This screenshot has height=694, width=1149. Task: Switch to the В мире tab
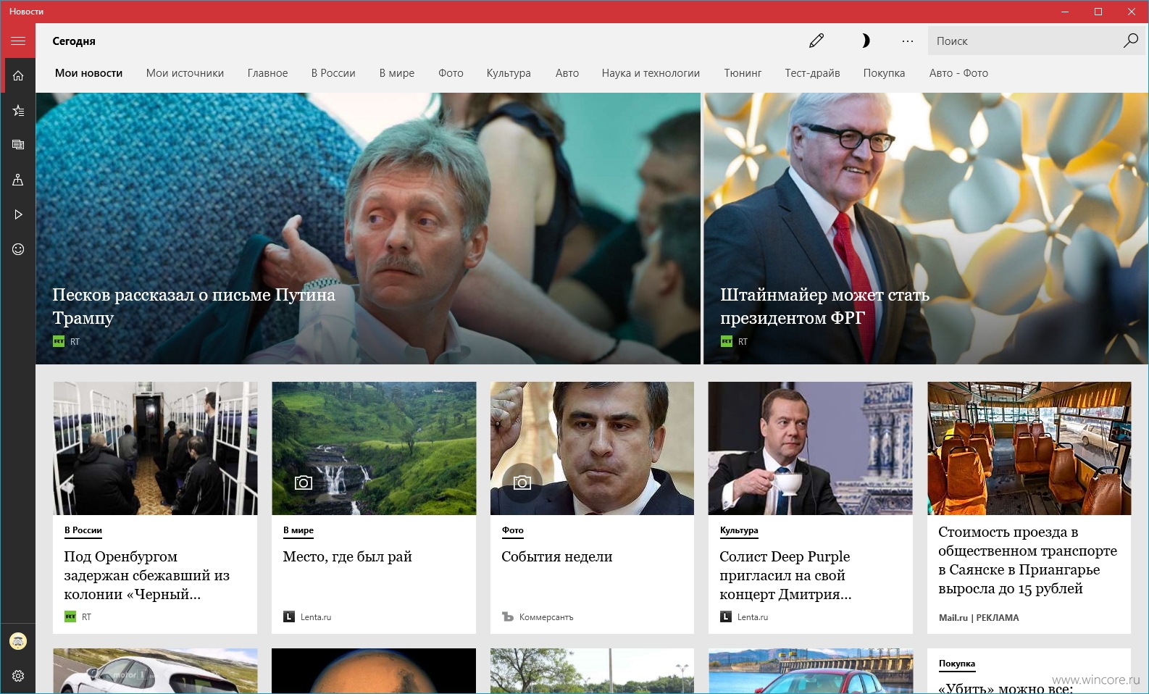click(x=397, y=73)
